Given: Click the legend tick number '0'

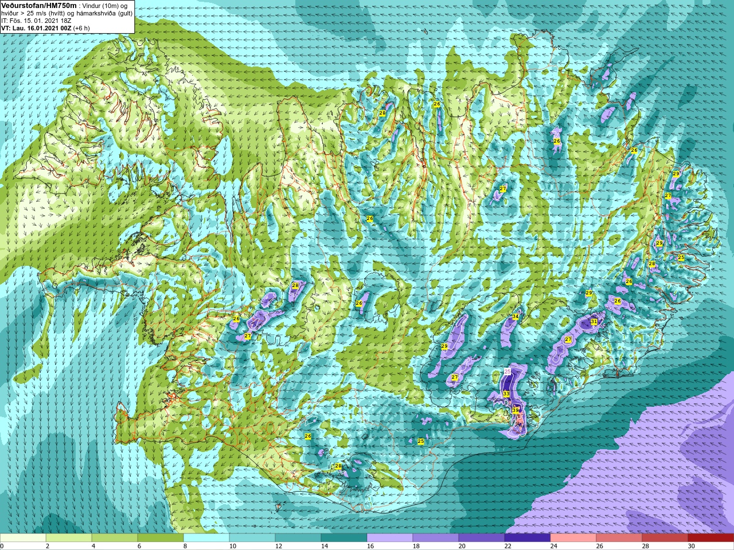Looking at the screenshot, I should (x=2, y=546).
